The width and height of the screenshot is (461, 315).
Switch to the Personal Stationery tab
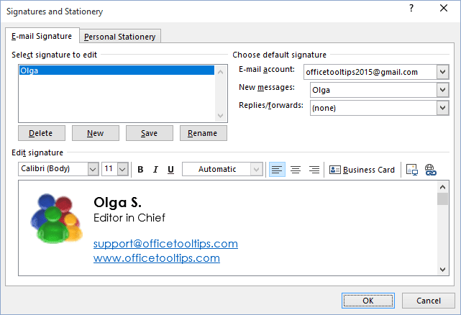(x=120, y=37)
